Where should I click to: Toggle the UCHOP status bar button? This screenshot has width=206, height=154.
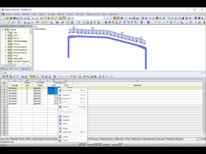click(82, 145)
